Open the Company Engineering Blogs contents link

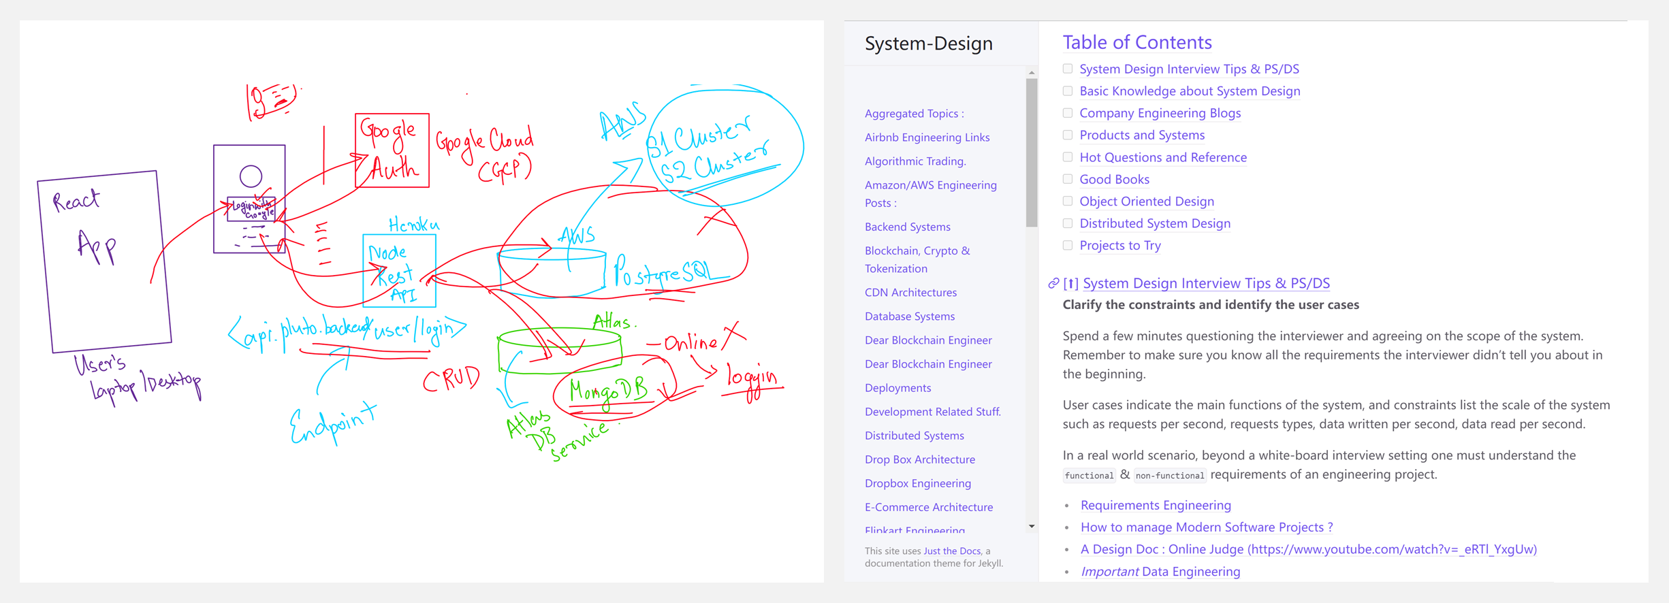tap(1160, 113)
